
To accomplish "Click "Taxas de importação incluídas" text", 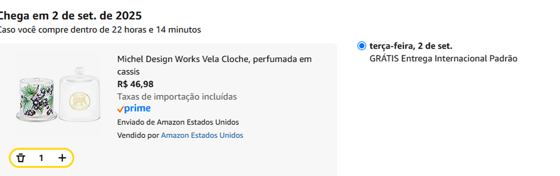I will point(177,96).
